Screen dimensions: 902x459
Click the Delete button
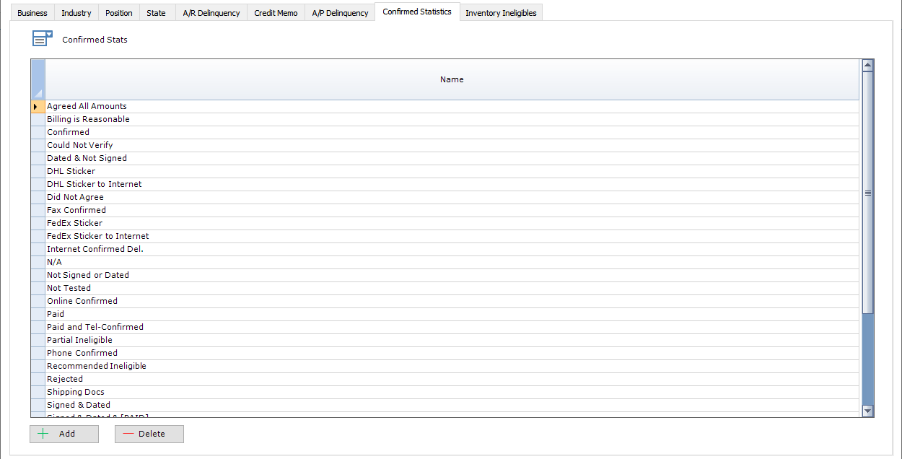click(x=149, y=434)
